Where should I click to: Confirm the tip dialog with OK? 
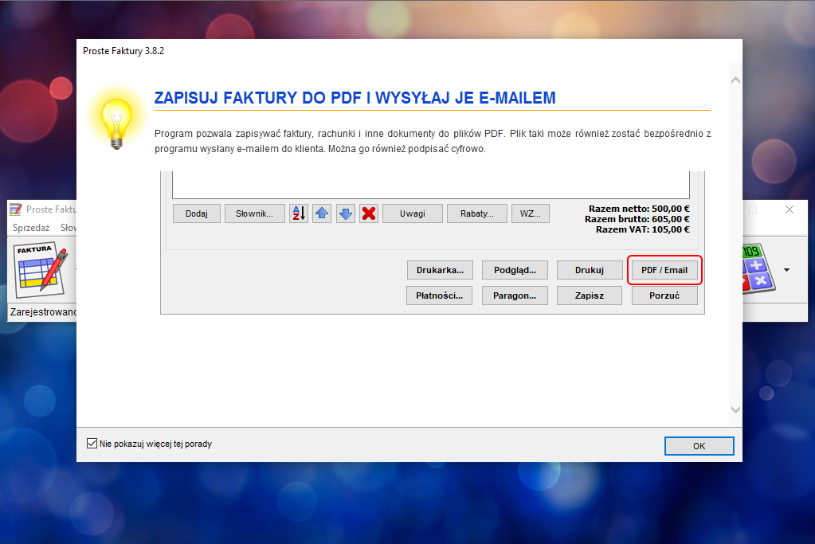699,446
